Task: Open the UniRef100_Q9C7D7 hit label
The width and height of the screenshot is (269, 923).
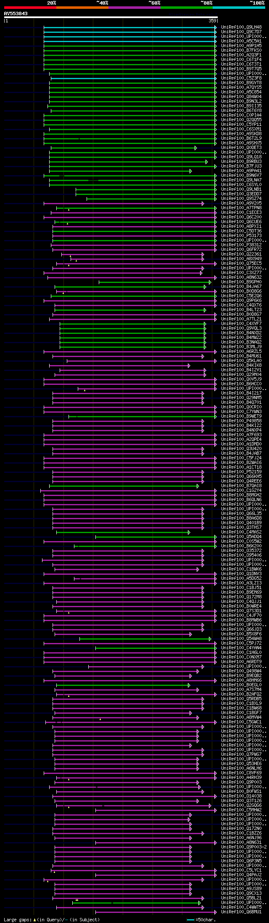Action: (241, 32)
